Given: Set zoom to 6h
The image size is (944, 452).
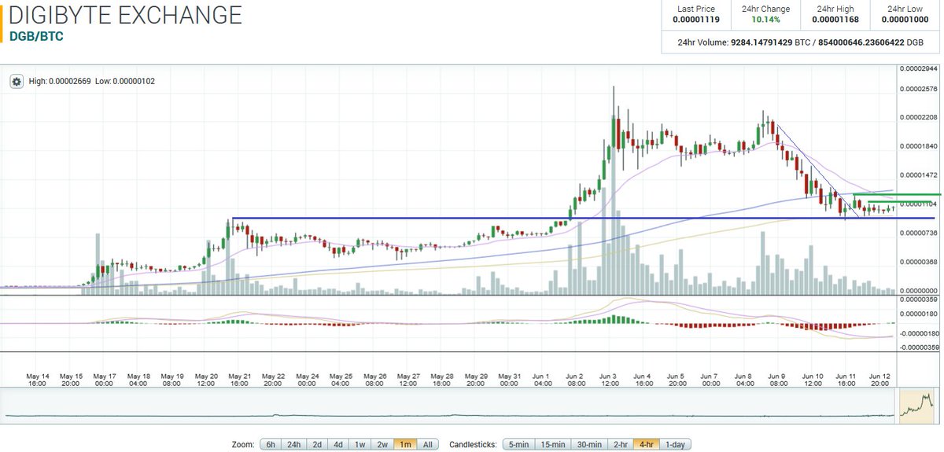Looking at the screenshot, I should point(270,444).
